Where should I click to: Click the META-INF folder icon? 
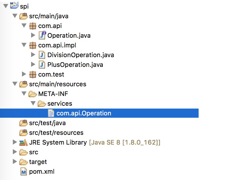pos(33,94)
